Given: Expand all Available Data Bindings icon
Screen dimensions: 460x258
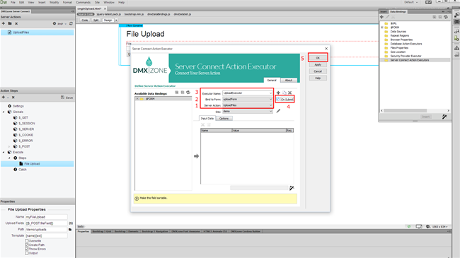Looking at the screenshot, I should [x=177, y=93].
